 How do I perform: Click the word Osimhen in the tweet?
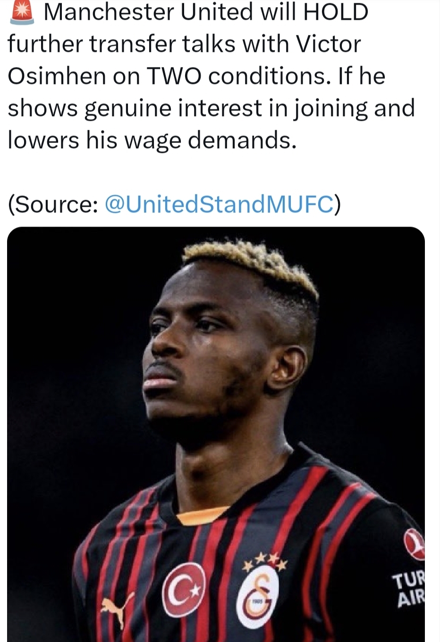click(x=57, y=76)
